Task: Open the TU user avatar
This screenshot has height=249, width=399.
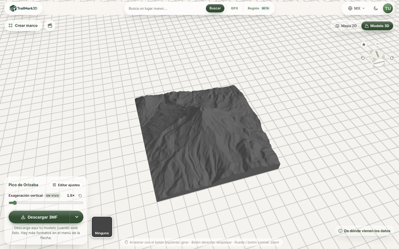Action: pyautogui.click(x=388, y=8)
